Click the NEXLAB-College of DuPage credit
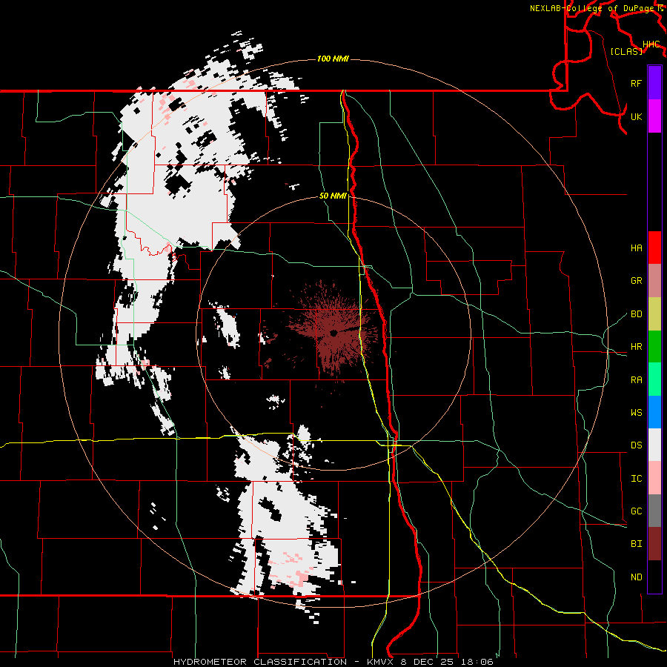Viewport: 667px width, 667px height. tap(593, 8)
